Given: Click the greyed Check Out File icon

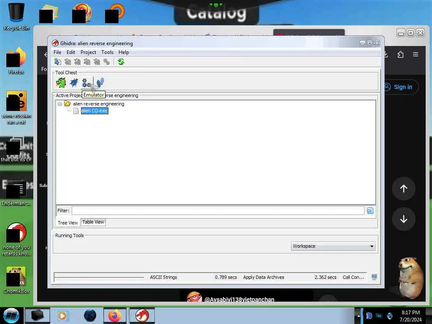Looking at the screenshot, I should pos(67,62).
